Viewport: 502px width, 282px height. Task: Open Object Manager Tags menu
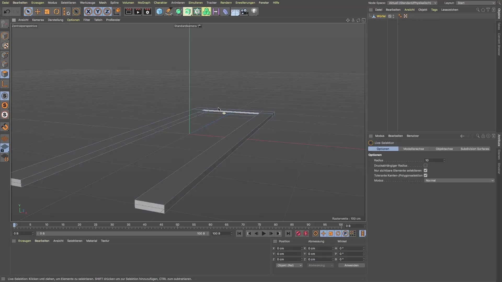click(434, 10)
